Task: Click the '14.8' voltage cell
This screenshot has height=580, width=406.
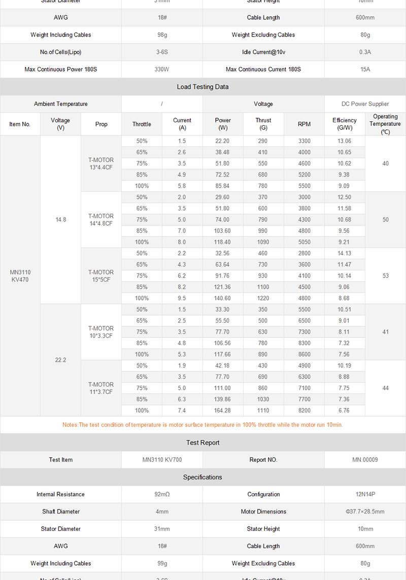Action: (x=61, y=220)
